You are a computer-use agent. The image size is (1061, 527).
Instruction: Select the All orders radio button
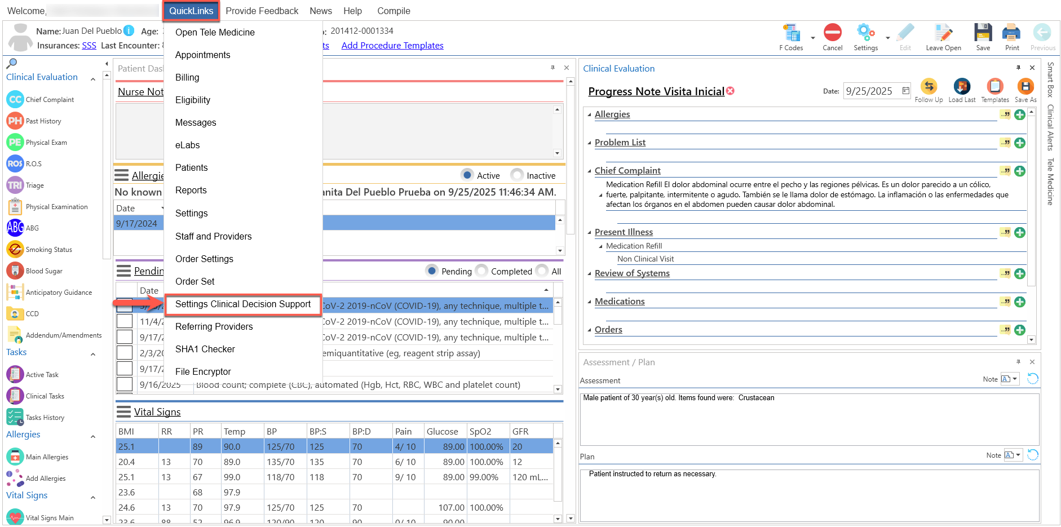click(x=542, y=271)
